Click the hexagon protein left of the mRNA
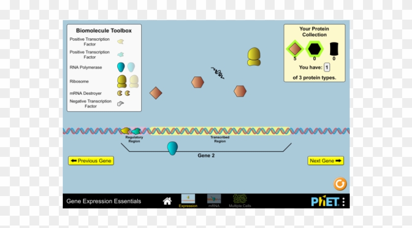This screenshot has width=412, height=228. point(198,82)
